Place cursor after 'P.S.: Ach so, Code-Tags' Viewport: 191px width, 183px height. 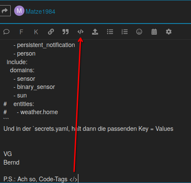tap(68, 179)
